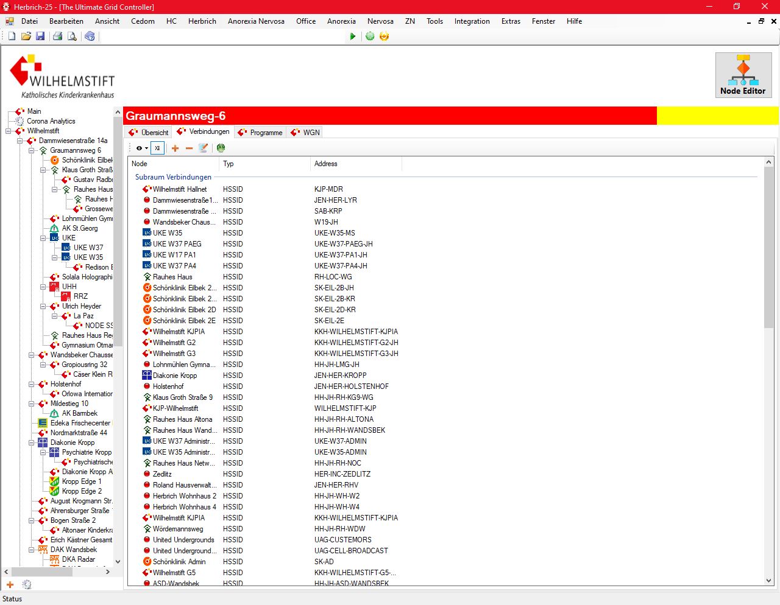Switch to the Übersicht tab
Screen dimensions: 780x605
click(x=149, y=133)
